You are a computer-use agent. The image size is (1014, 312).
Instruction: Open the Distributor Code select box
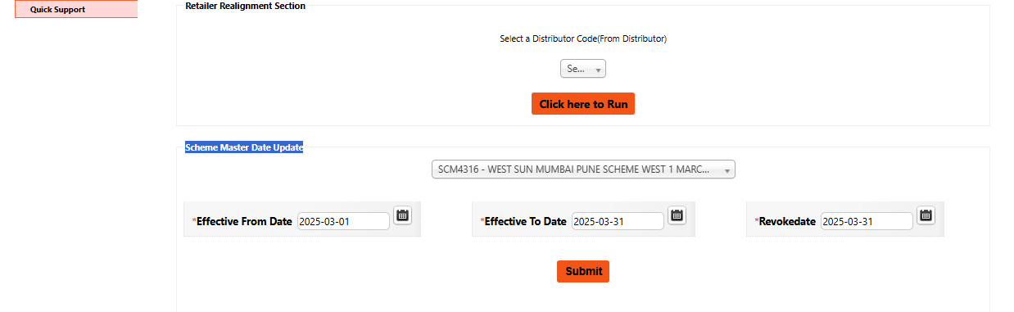583,70
